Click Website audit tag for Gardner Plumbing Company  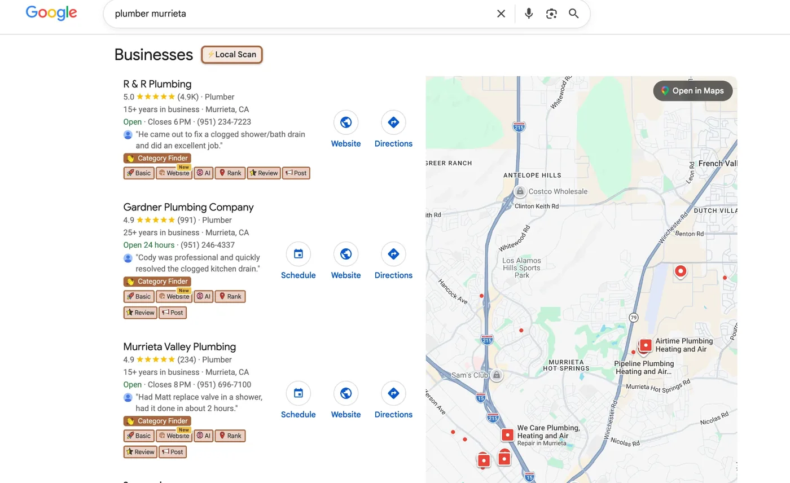pyautogui.click(x=174, y=296)
